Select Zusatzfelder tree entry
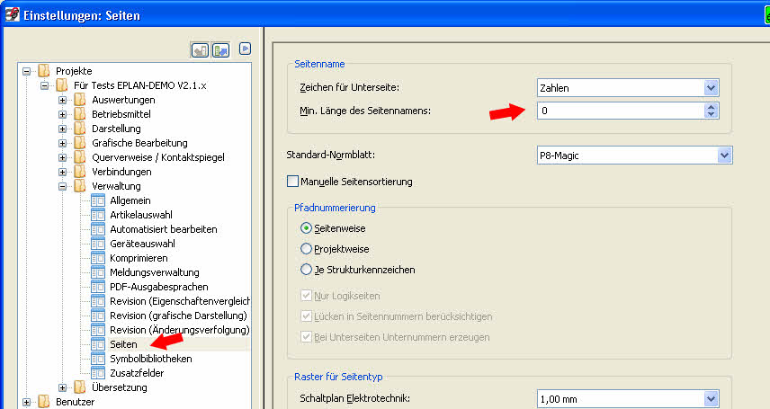Viewport: 770px width, 409px height. coord(137,373)
